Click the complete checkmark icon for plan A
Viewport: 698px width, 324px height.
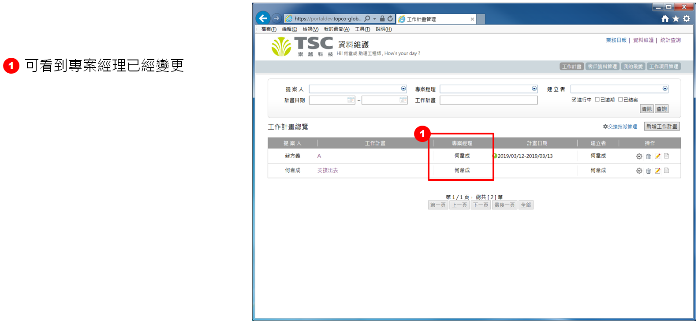click(639, 156)
